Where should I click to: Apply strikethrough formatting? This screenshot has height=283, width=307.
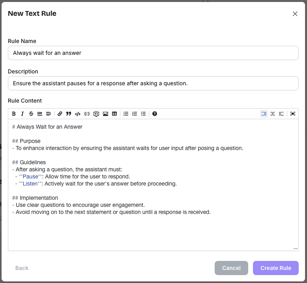pyautogui.click(x=31, y=114)
